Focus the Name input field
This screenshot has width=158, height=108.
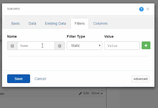coord(36,46)
